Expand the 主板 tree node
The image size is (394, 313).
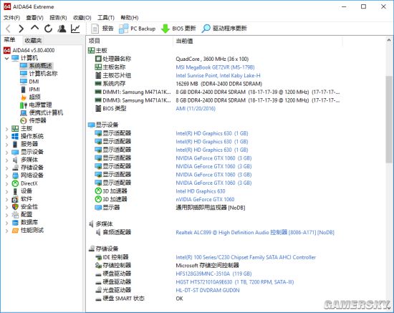6,129
